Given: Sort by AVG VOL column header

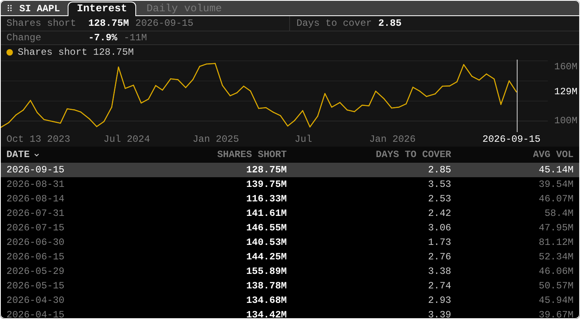Looking at the screenshot, I should (x=553, y=154).
